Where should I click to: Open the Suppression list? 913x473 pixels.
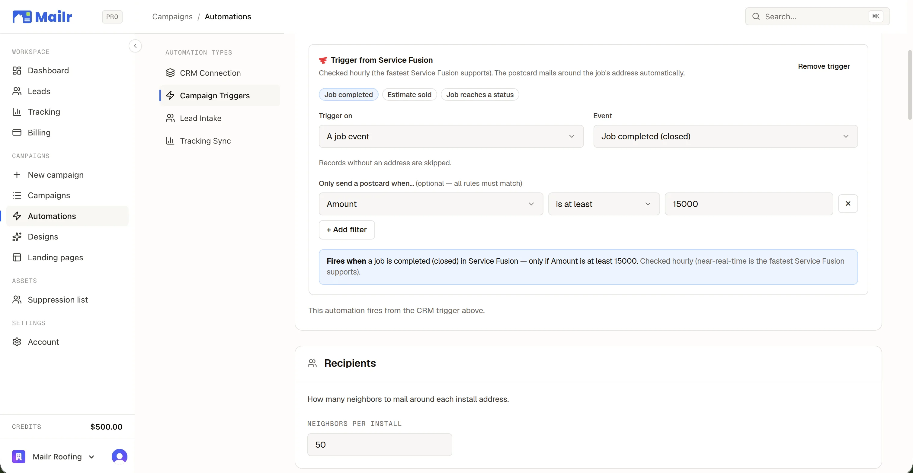[x=67, y=300]
